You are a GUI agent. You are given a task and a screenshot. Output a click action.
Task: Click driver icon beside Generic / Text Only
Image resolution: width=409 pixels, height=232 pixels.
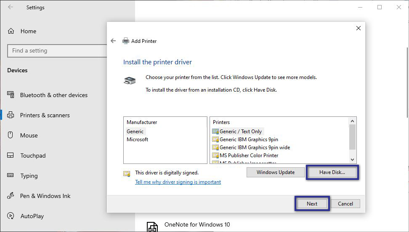pos(215,132)
